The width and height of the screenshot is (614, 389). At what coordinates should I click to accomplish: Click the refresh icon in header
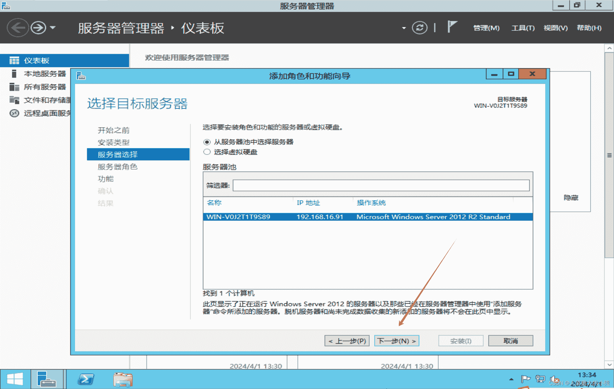[419, 28]
